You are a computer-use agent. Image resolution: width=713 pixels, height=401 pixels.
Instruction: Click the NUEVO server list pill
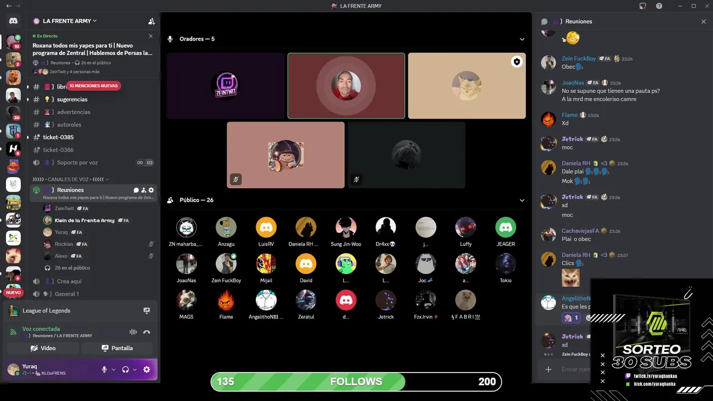pos(13,292)
